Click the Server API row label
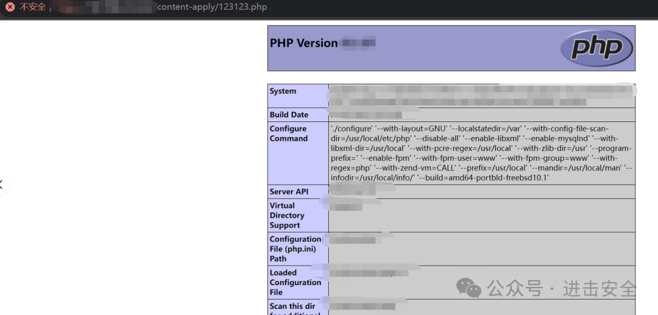This screenshot has height=315, width=658. [289, 191]
